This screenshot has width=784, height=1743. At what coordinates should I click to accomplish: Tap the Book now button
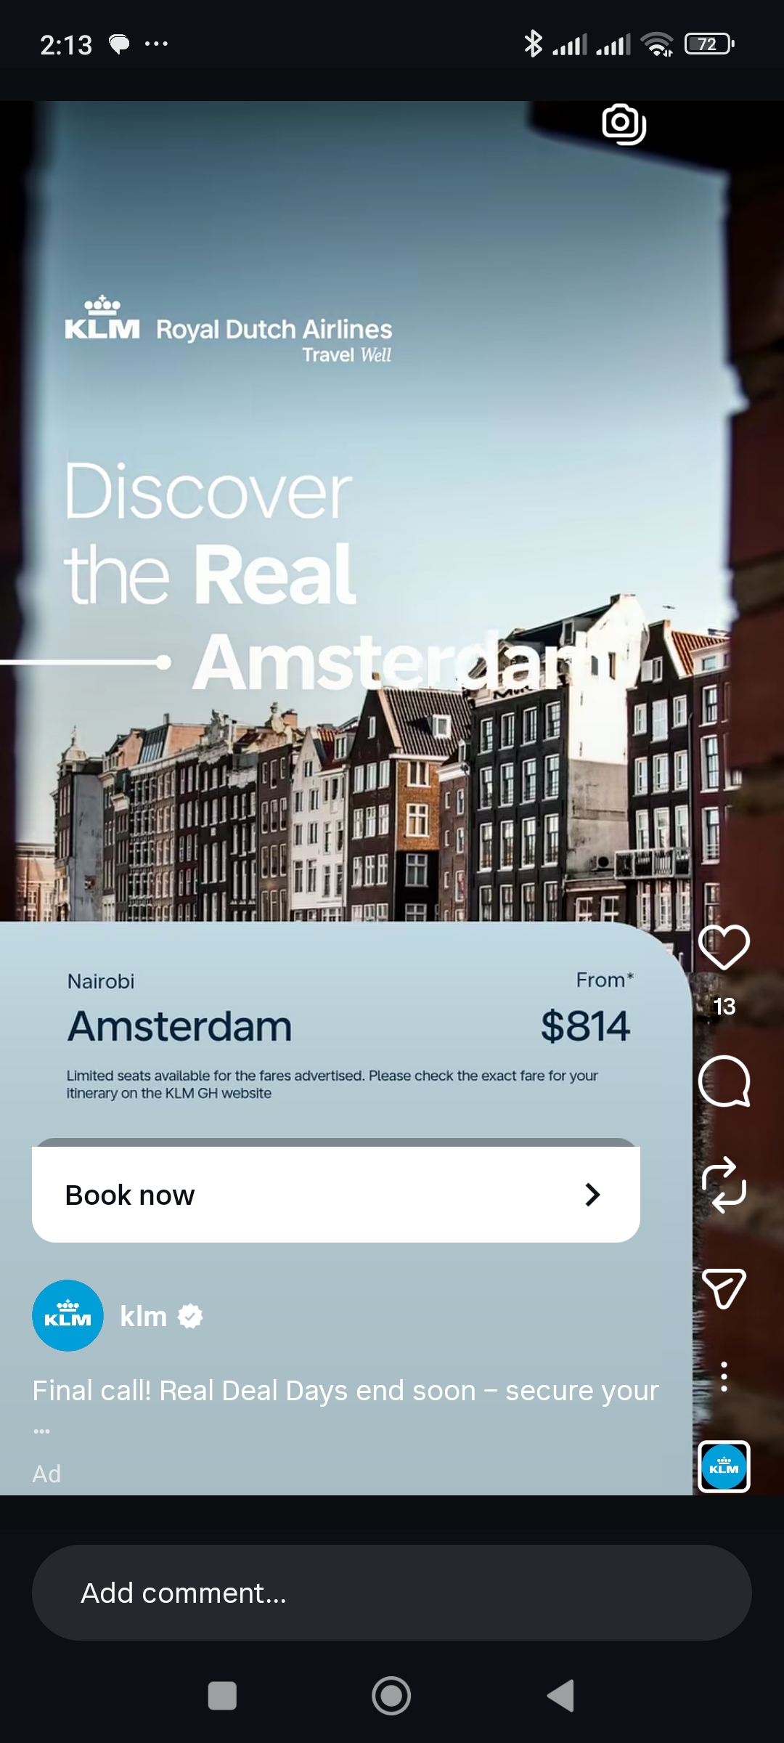click(336, 1194)
